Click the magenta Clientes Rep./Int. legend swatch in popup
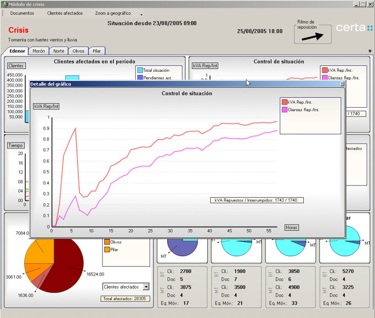 285,110
